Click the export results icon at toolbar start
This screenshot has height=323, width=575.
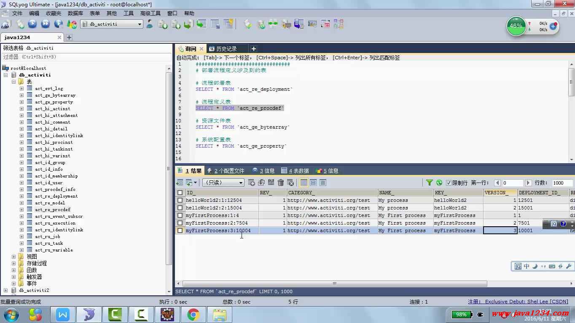(x=180, y=183)
